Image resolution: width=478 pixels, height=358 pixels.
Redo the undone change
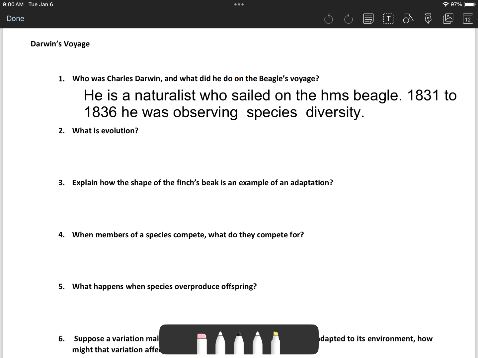(x=348, y=19)
